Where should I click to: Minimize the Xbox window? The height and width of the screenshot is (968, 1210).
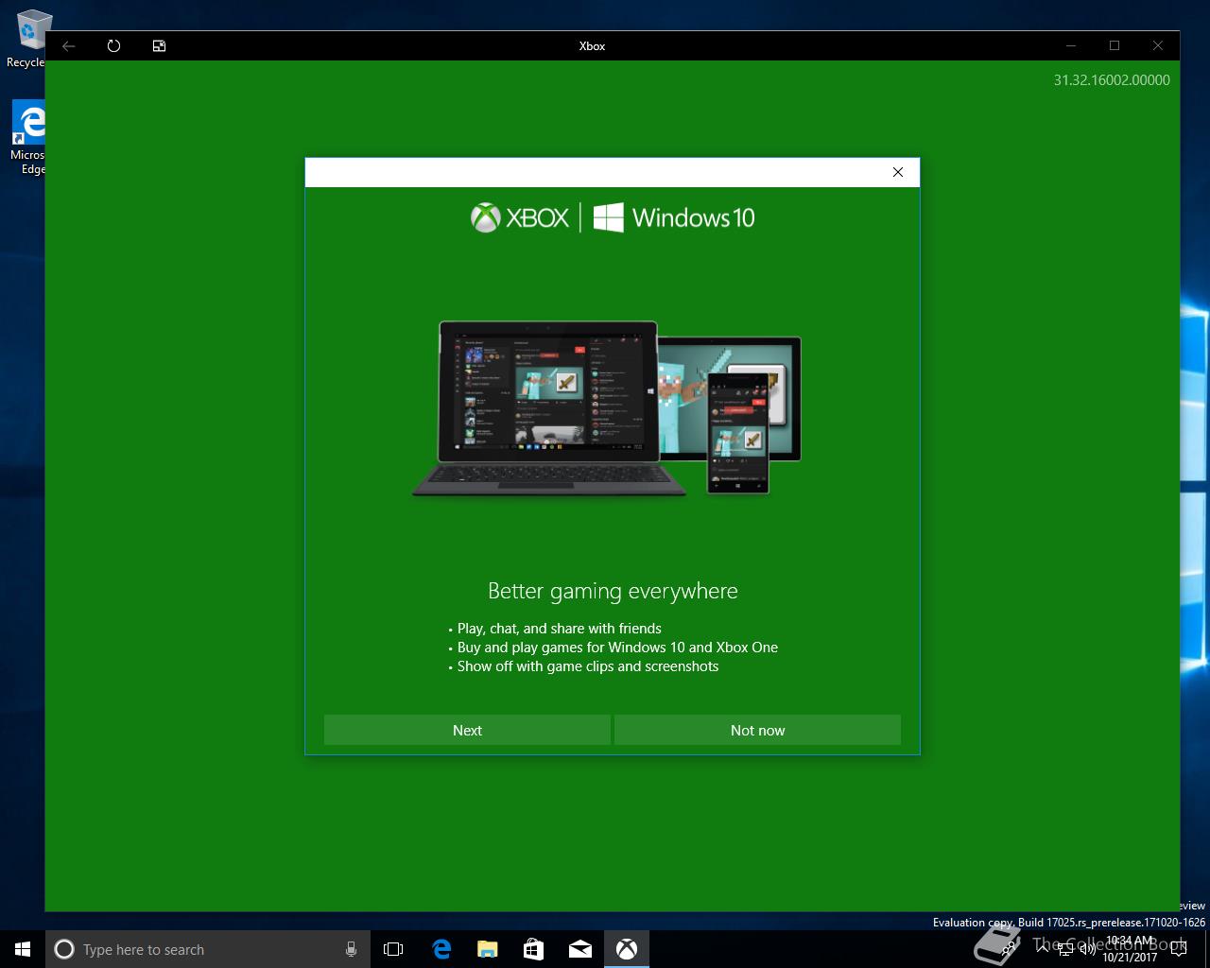coord(1071,45)
